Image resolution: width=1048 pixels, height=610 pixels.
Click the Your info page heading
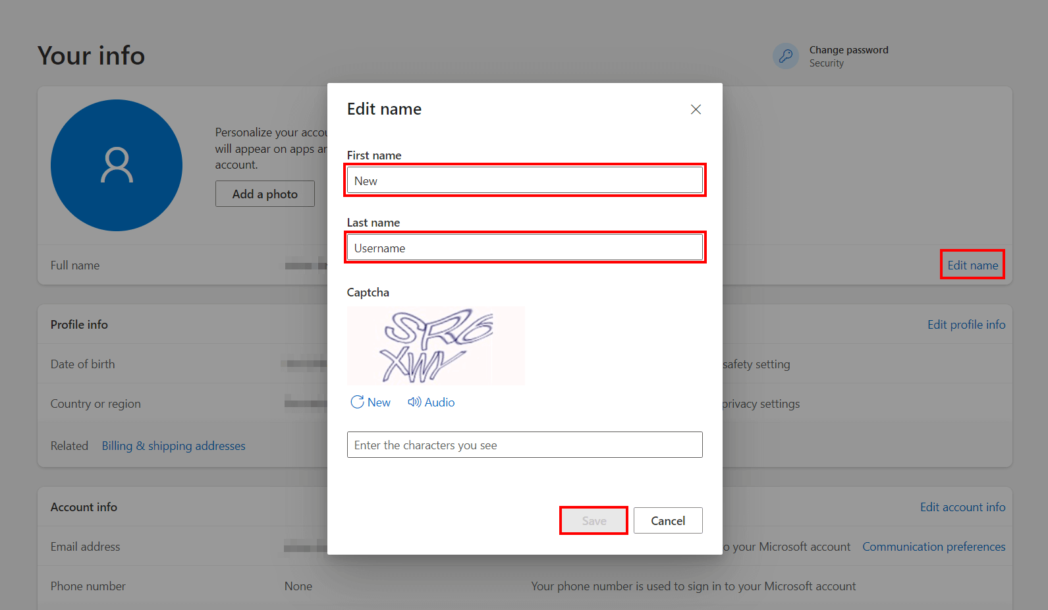click(91, 56)
